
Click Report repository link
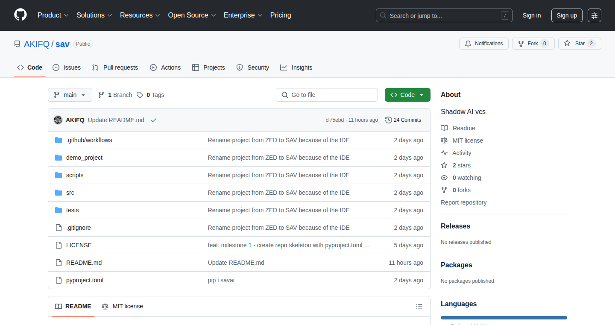click(464, 202)
